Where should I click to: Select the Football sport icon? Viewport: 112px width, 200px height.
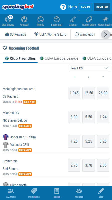[24, 21]
